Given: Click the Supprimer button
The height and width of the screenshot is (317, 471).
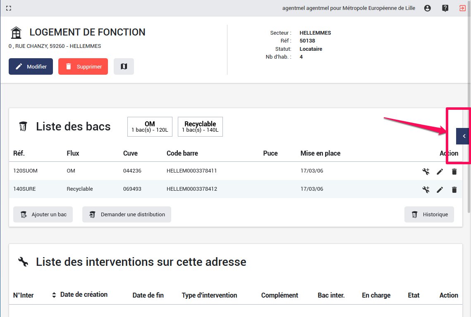Looking at the screenshot, I should tap(83, 66).
